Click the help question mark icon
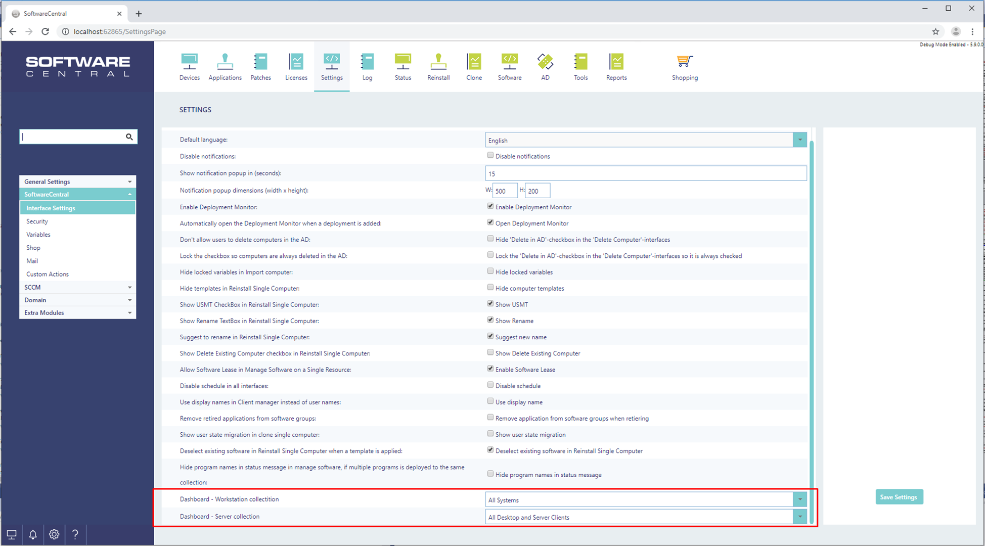The image size is (985, 546). point(75,534)
